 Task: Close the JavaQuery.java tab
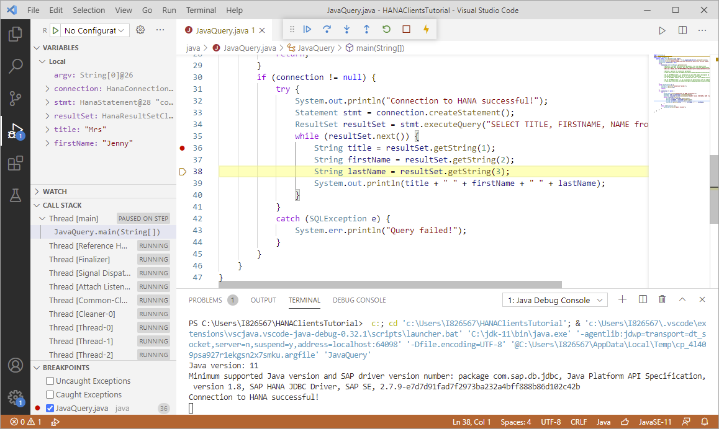(x=262, y=30)
